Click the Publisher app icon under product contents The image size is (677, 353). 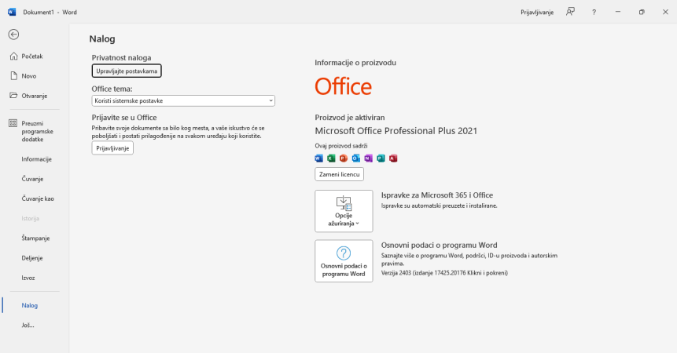tap(381, 158)
